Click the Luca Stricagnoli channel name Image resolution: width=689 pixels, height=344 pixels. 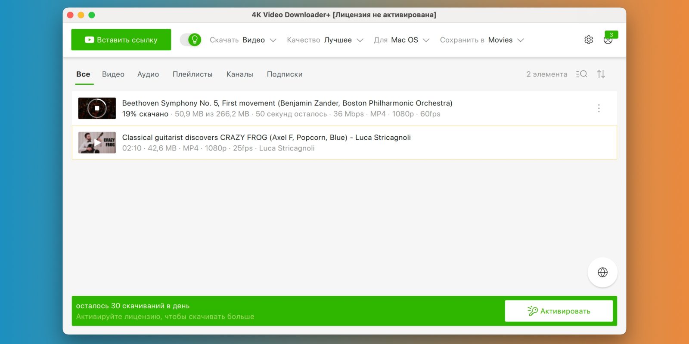pos(287,148)
